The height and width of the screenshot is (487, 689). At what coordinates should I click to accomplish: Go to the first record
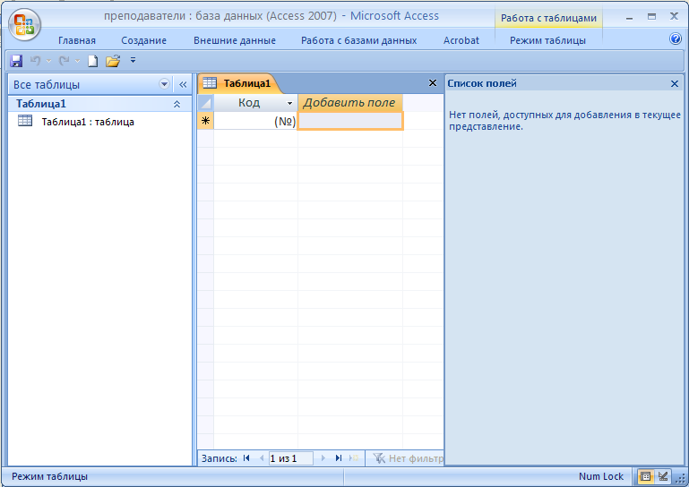tap(246, 458)
